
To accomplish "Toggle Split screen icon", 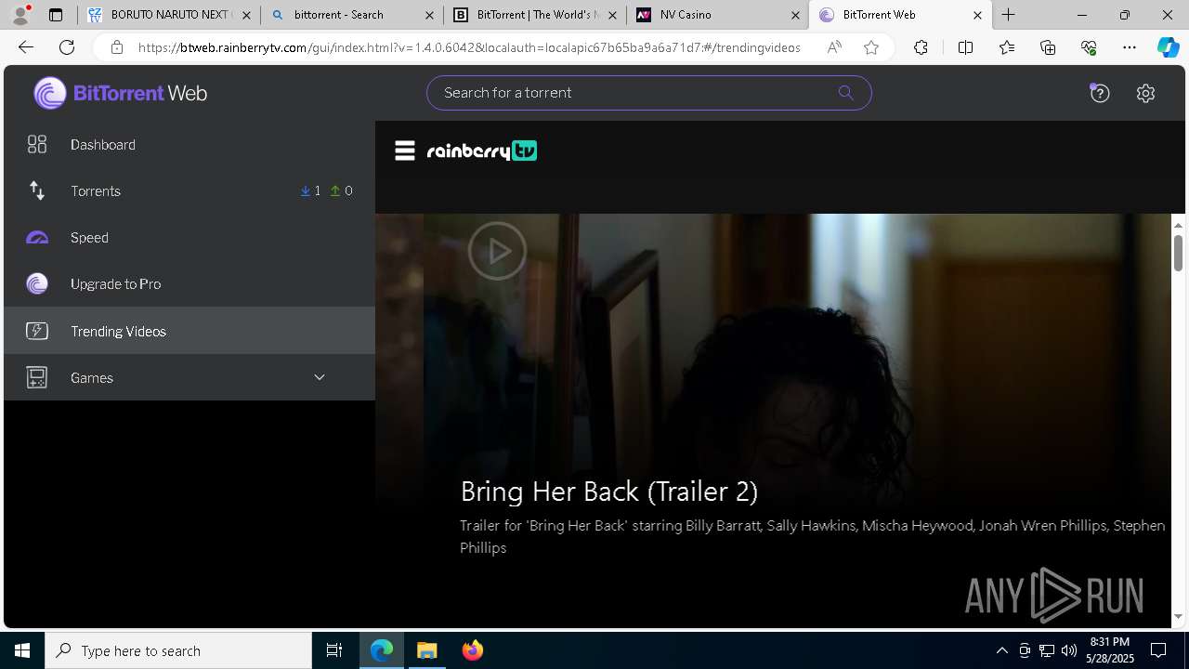I will (x=965, y=47).
